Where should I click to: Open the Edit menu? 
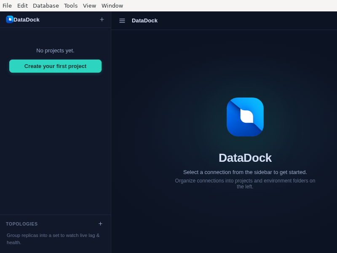coord(22,5)
